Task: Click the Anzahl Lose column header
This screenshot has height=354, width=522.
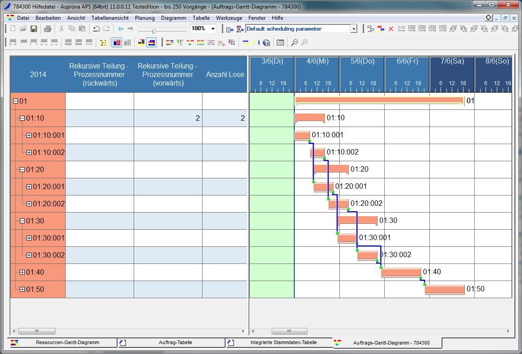Action: 225,75
